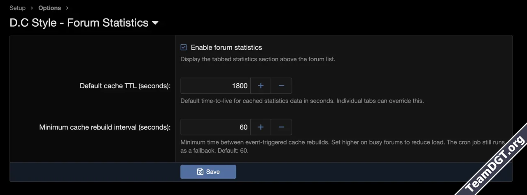527x195 pixels.
Task: Open the D.C Style - Forum Statistics heading
Action: click(79, 23)
